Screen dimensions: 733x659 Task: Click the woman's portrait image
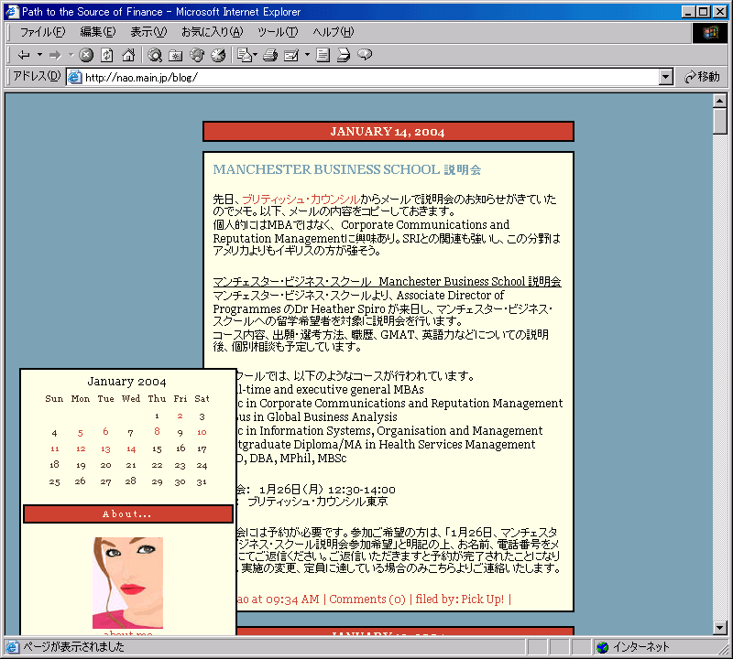click(x=127, y=583)
